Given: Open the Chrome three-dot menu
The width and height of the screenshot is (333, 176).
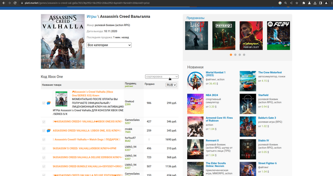Looking at the screenshot, I should pyautogui.click(x=331, y=3).
